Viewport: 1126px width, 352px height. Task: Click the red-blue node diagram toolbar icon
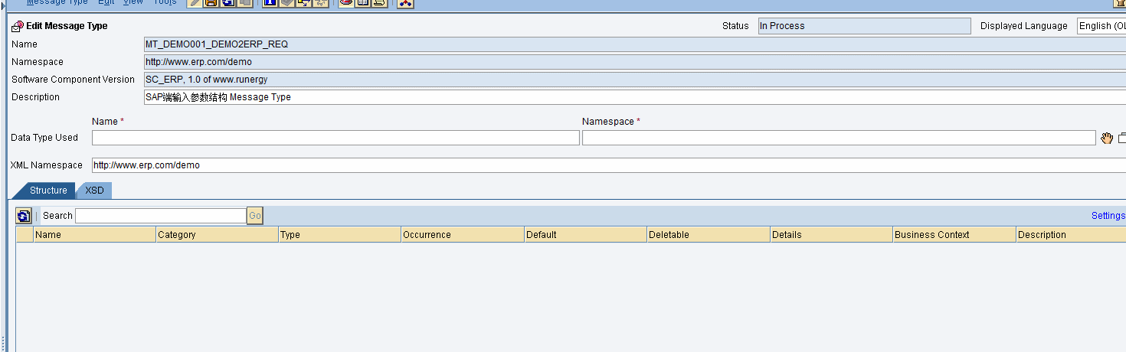[405, 3]
